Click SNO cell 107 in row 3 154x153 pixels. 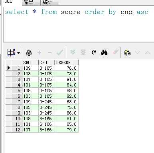click(x=30, y=79)
